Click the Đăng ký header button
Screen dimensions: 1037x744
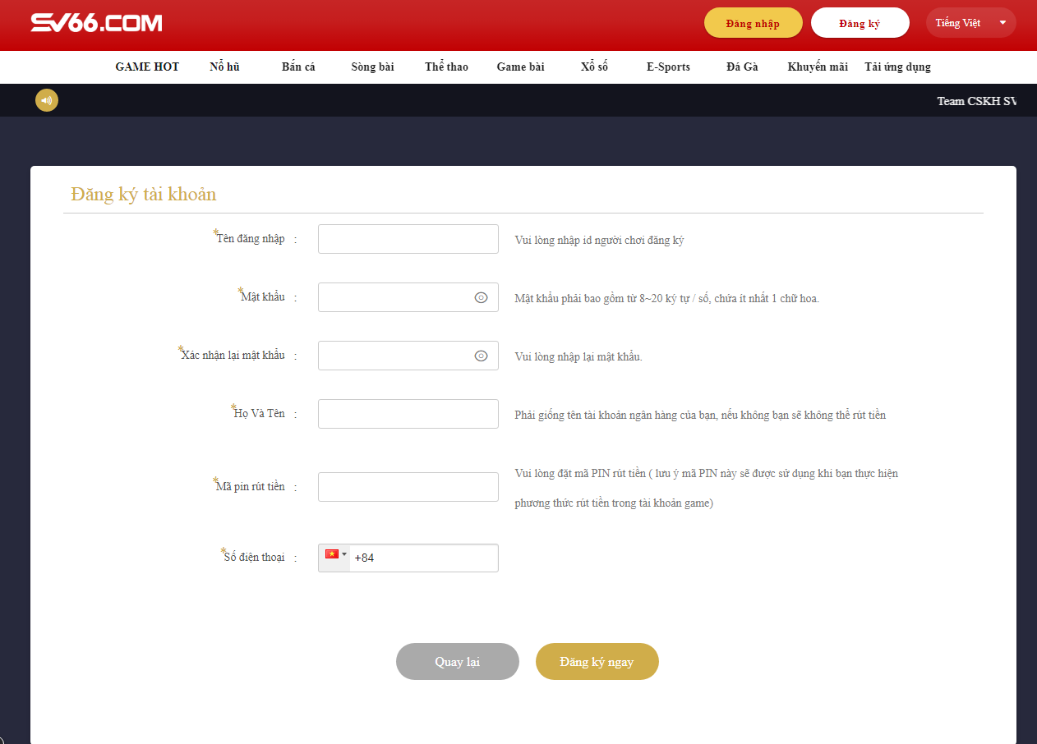tap(860, 22)
